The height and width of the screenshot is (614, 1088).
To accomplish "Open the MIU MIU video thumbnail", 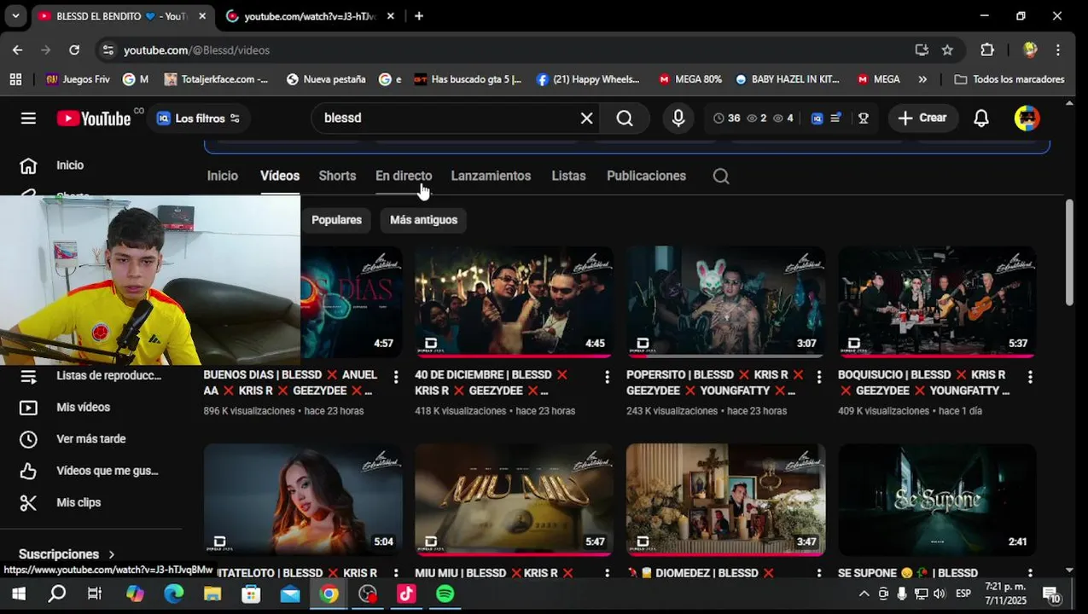I will tap(514, 500).
